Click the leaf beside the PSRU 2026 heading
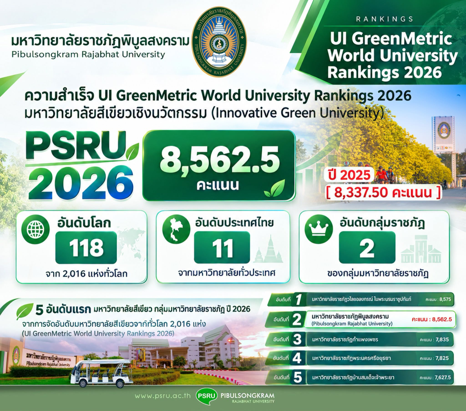The image size is (466, 411). click(x=132, y=151)
